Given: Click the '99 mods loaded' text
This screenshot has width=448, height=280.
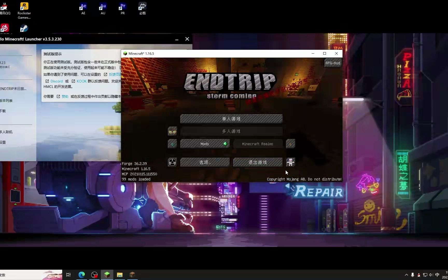Looking at the screenshot, I should (136, 179).
